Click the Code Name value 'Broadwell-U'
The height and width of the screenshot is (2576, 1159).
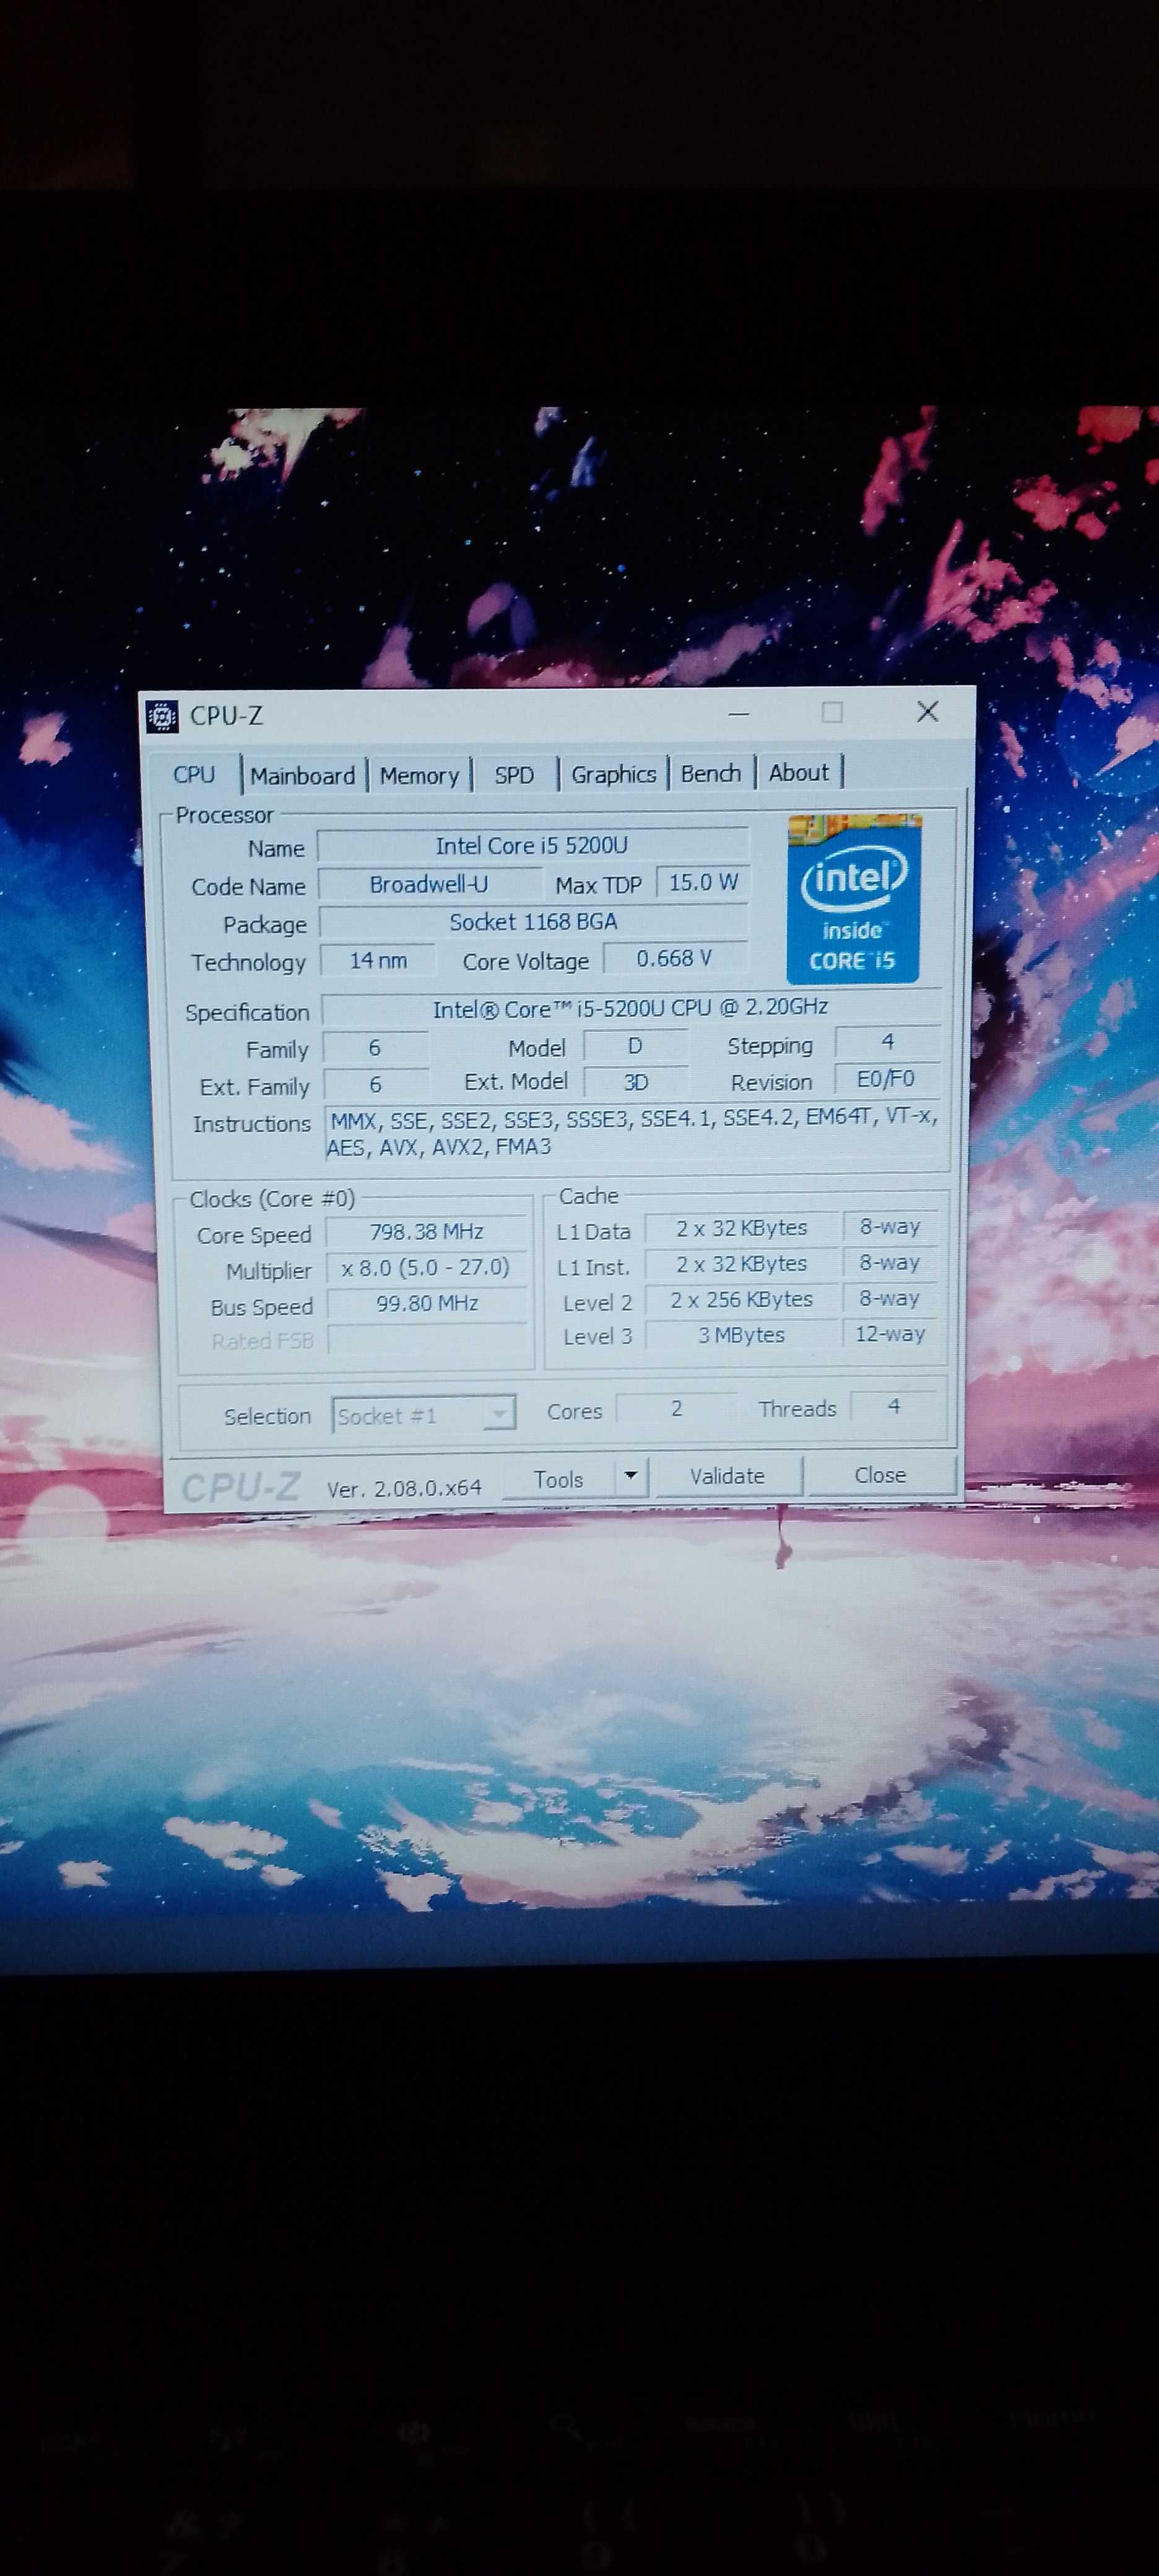[x=429, y=884]
